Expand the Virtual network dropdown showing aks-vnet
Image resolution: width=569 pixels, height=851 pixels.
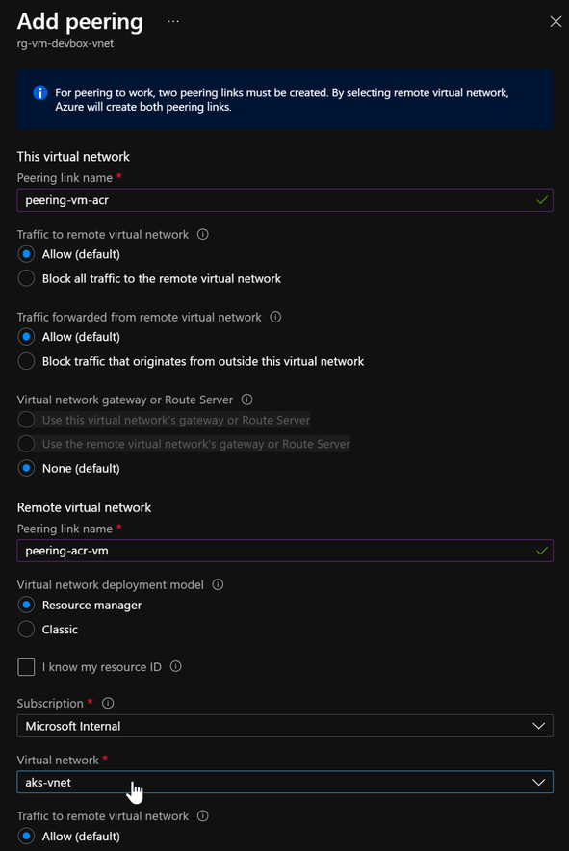(x=285, y=782)
